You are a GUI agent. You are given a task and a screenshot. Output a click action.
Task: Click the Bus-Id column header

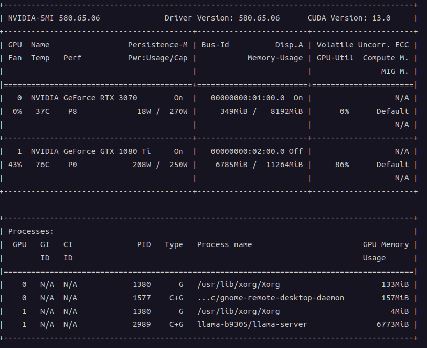(x=215, y=45)
